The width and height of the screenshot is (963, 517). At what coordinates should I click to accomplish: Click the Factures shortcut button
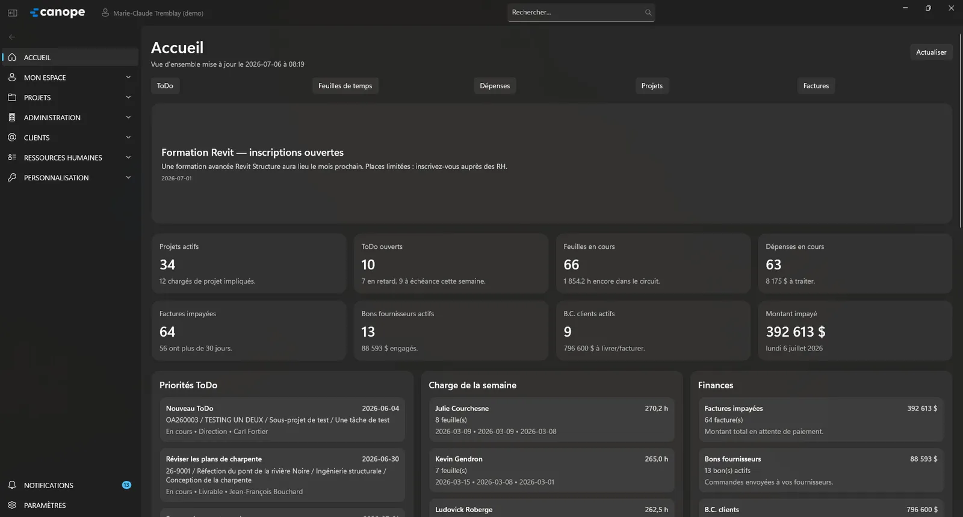coord(816,85)
